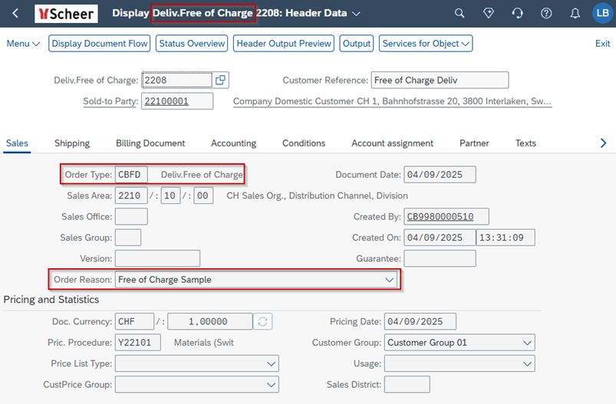Open the search magnifier icon
616x404 pixels.
[x=460, y=13]
